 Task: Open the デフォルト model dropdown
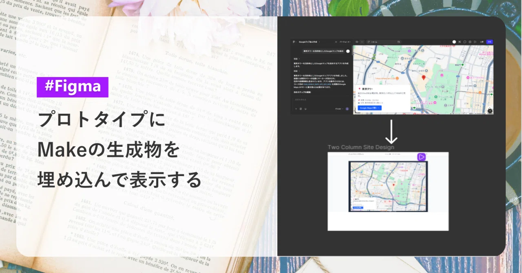(x=339, y=109)
